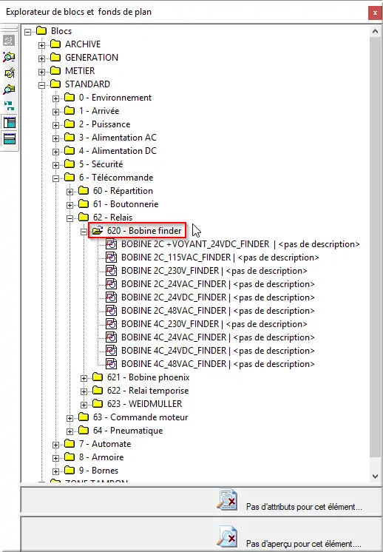Select BOBINE 2C_115VAC_FINDER block entry
This screenshot has height=552, width=383.
[220, 258]
